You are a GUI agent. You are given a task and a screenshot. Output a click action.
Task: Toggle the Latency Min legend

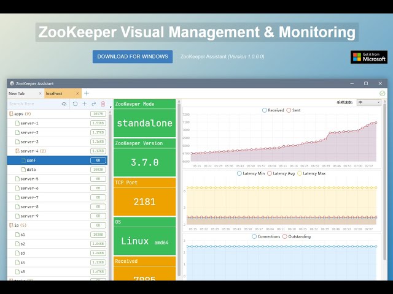coord(251,173)
